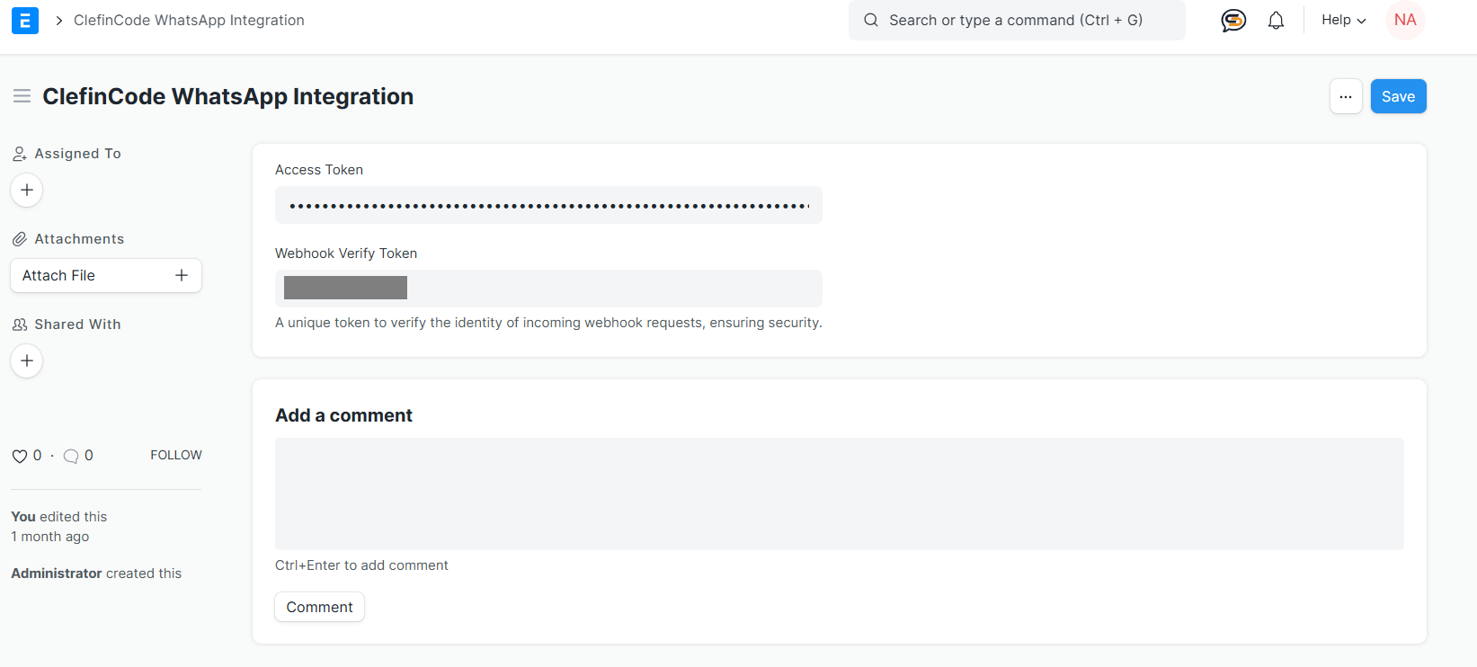The width and height of the screenshot is (1477, 667).
Task: Click the ClefinCode WhatsApp Integration page title
Action: (228, 96)
